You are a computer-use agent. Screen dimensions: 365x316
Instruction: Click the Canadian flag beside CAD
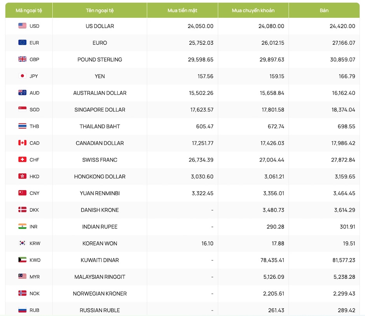[x=22, y=143]
